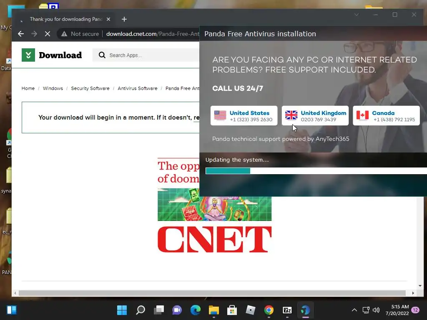The height and width of the screenshot is (320, 427).
Task: Open the Windows breadcrumb link
Action: point(53,88)
